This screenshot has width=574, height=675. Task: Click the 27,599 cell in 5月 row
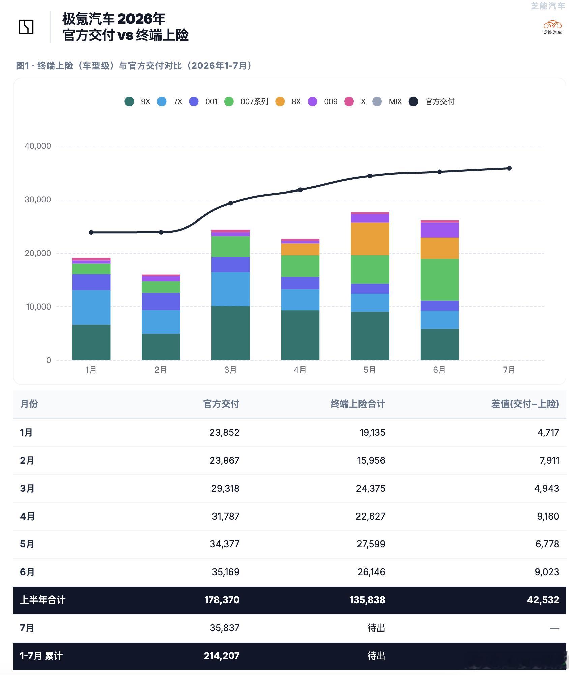coord(371,544)
